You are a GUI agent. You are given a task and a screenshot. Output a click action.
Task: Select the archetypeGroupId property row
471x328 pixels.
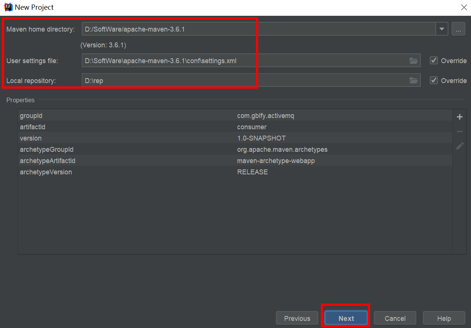[x=235, y=150]
